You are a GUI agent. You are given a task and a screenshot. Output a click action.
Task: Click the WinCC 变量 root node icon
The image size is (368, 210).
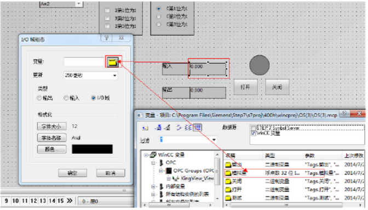click(x=153, y=155)
